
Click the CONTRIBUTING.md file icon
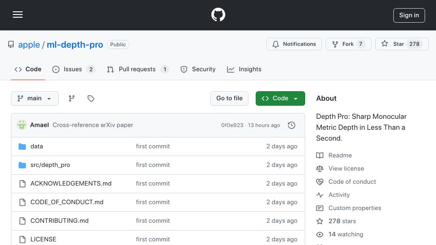[22, 221]
